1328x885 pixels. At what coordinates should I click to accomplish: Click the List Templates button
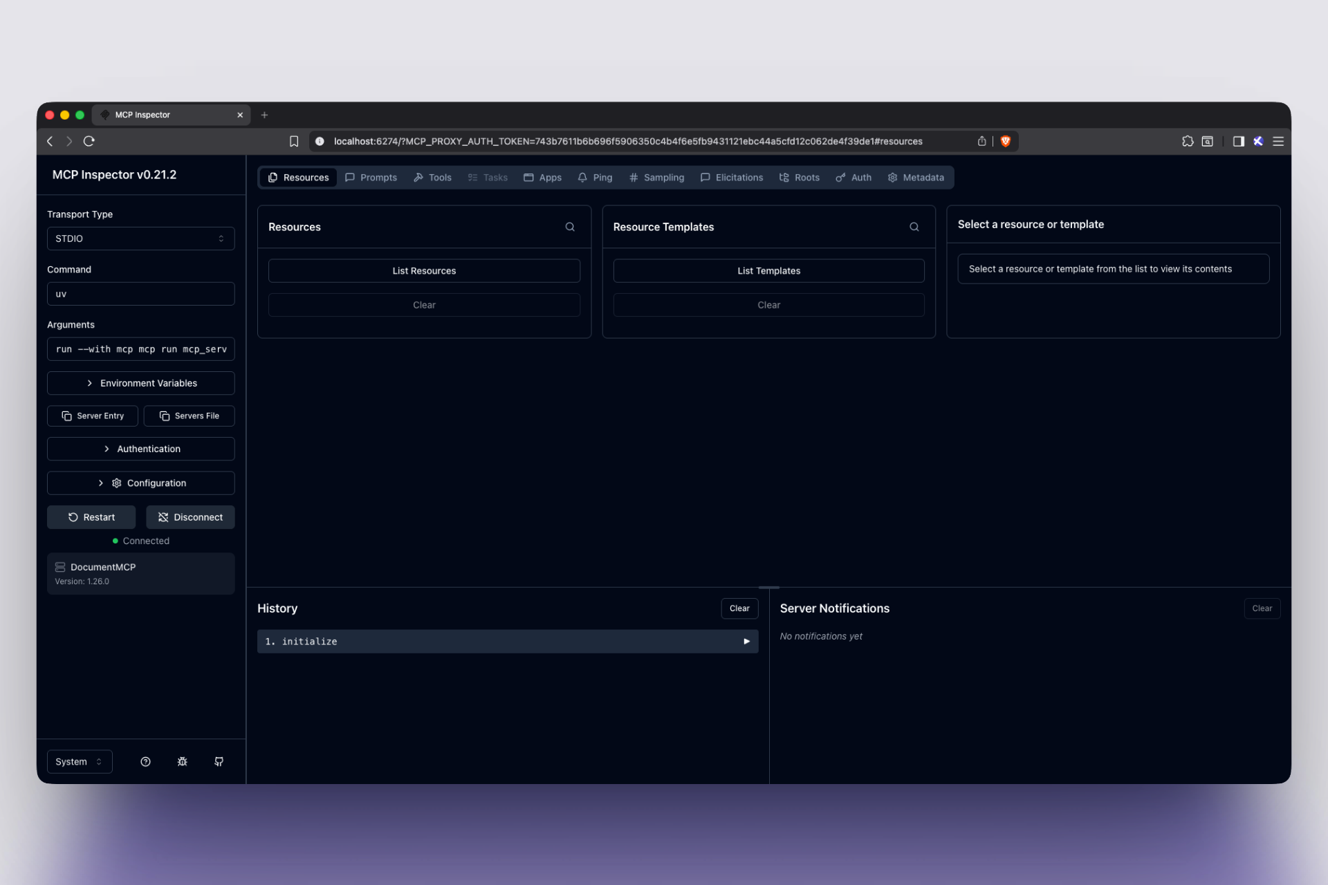tap(768, 270)
